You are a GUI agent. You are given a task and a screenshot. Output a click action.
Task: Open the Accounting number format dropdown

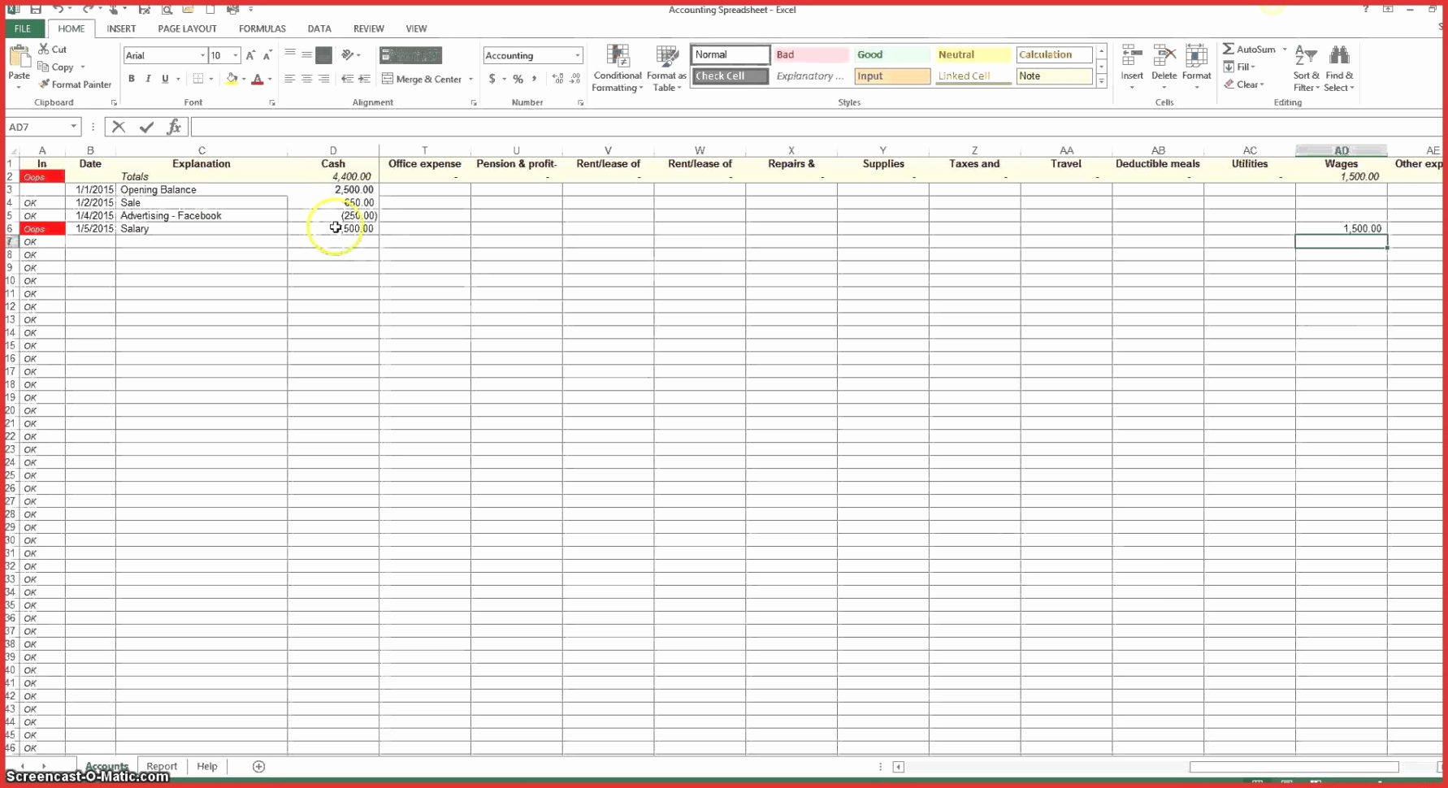pos(578,54)
